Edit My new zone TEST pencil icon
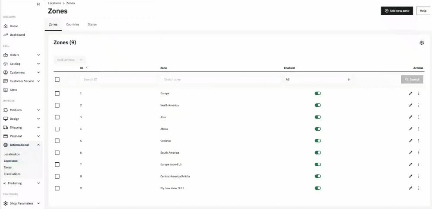This screenshot has width=432, height=209. pos(411,188)
